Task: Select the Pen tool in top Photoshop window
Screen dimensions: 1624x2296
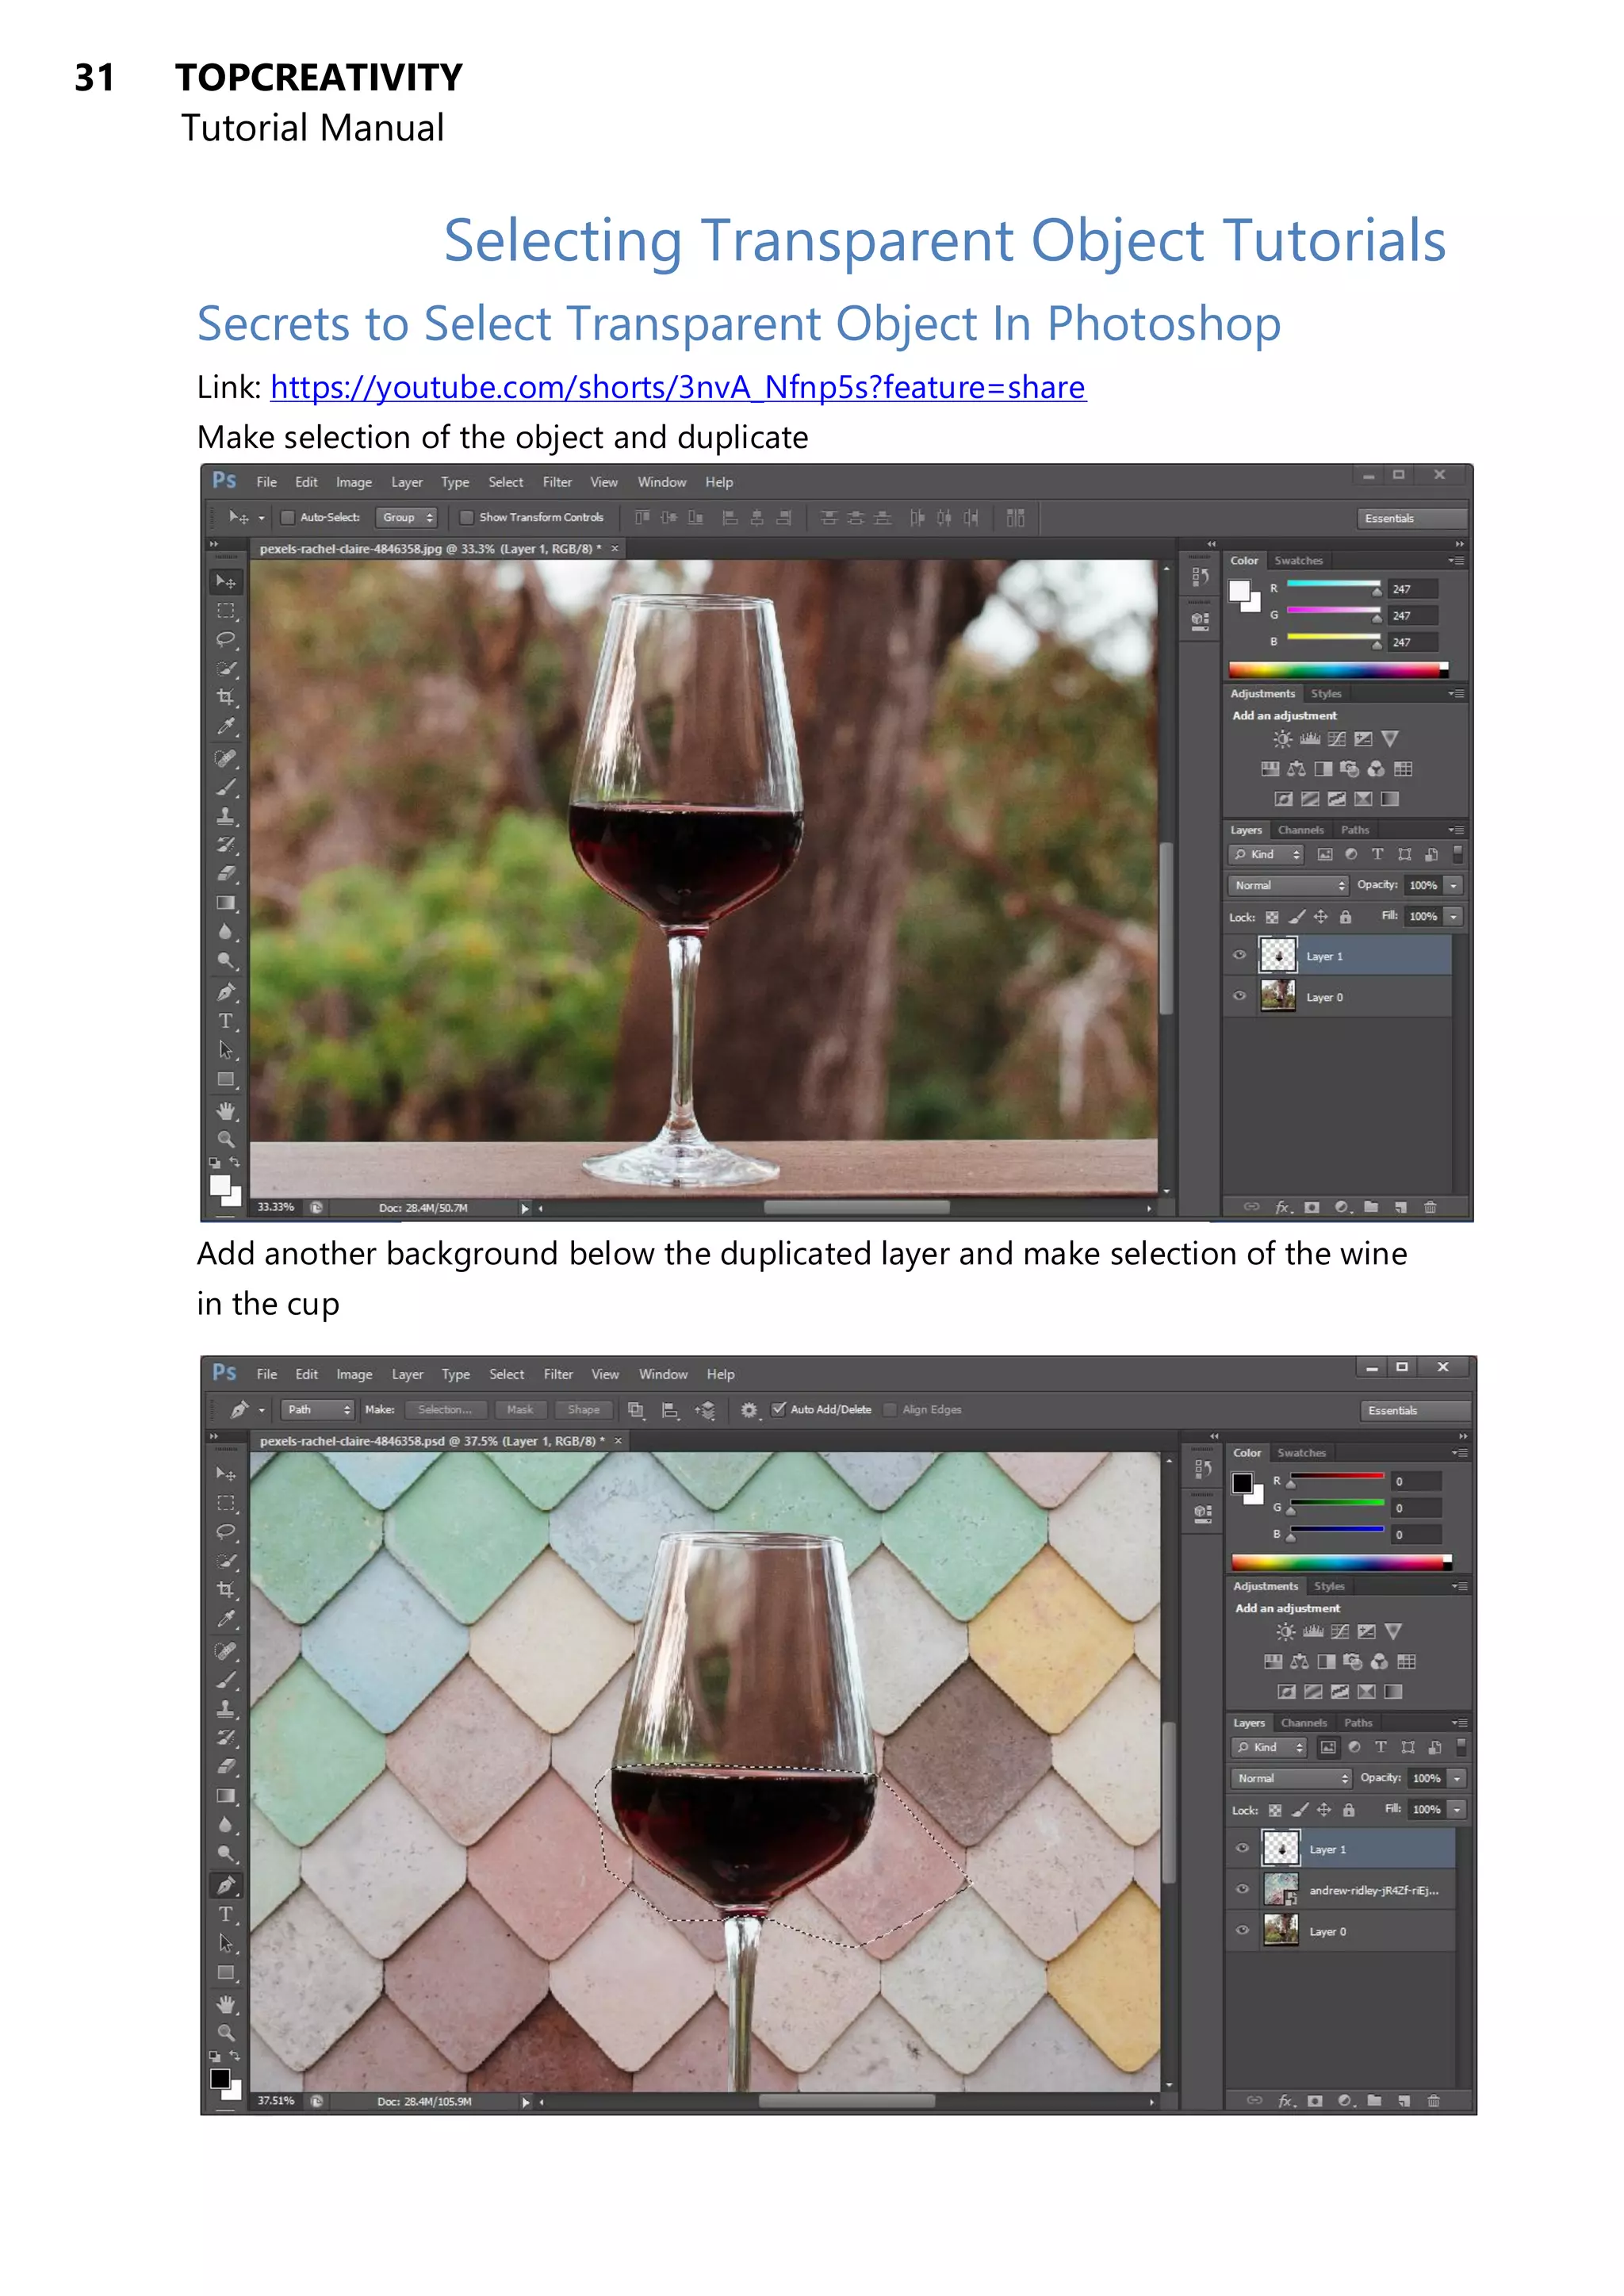Action: point(226,992)
